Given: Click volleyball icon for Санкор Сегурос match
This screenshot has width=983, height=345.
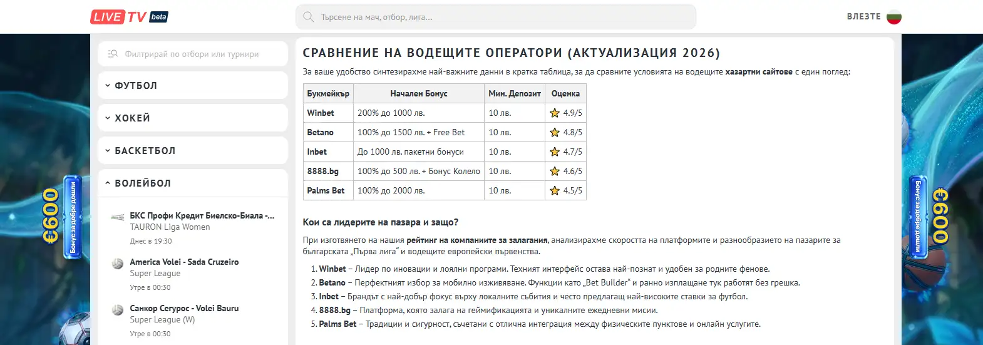Looking at the screenshot, I should (118, 310).
